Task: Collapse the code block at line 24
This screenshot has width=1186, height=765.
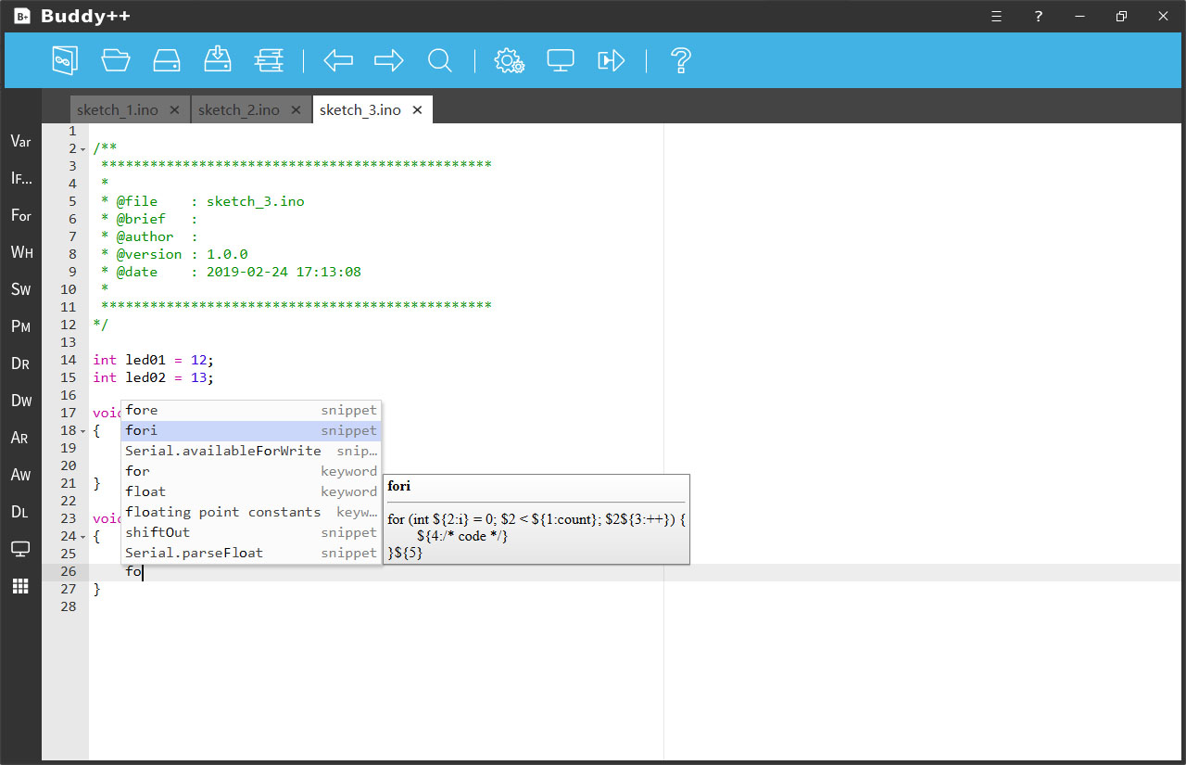Action: (x=83, y=537)
